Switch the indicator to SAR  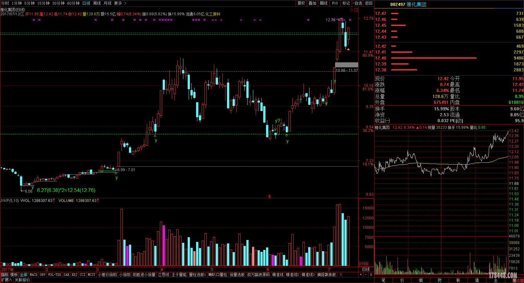tap(66, 275)
